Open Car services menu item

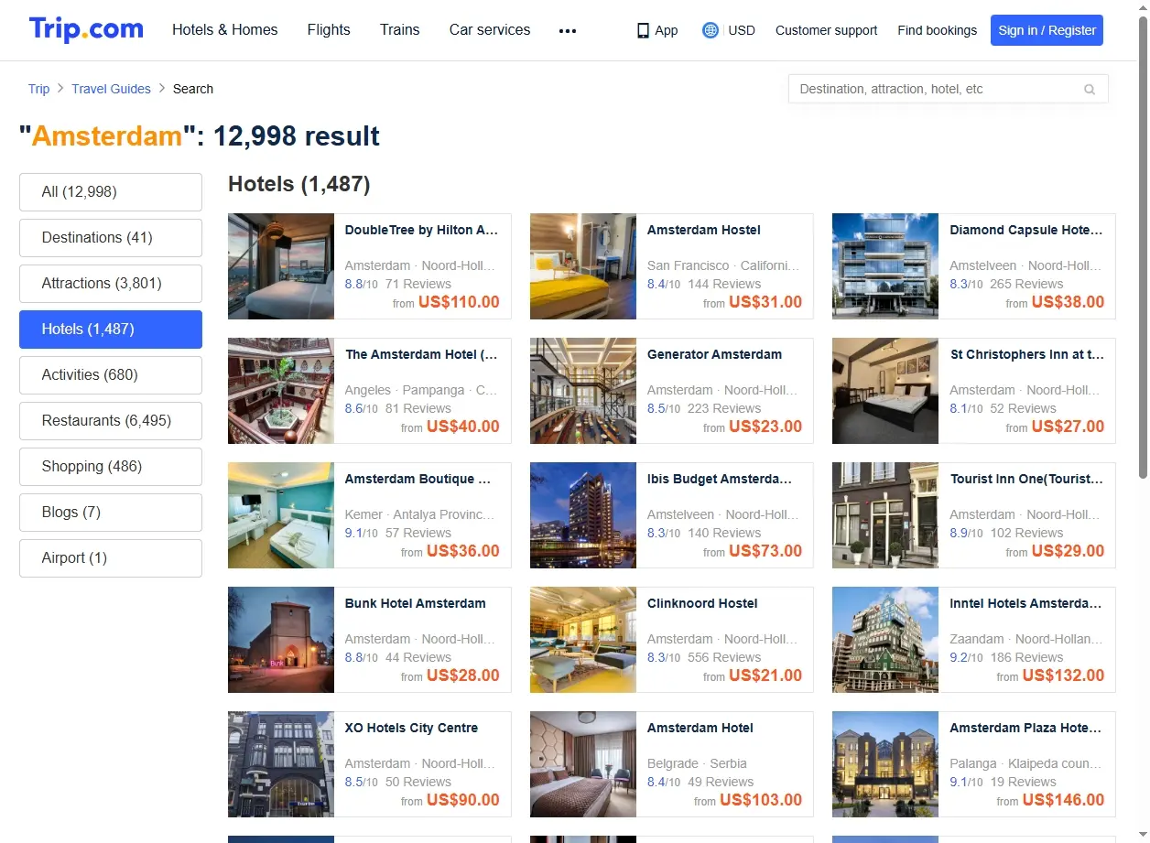(x=490, y=29)
